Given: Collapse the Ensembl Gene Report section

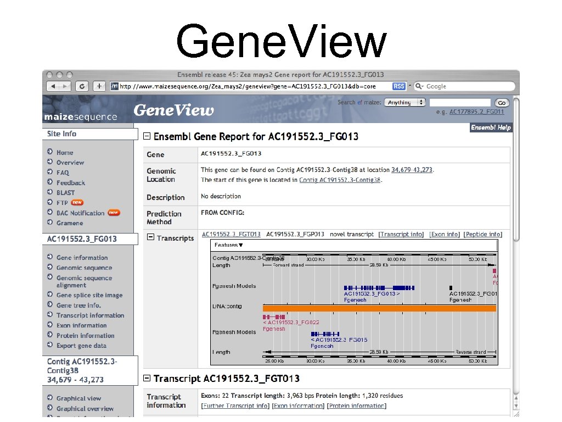Looking at the screenshot, I should point(145,136).
